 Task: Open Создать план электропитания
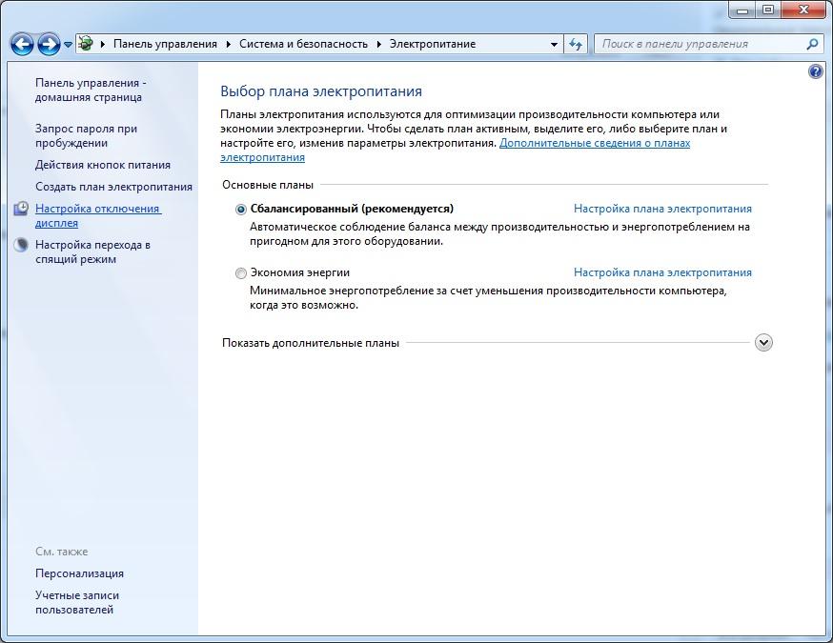(113, 187)
